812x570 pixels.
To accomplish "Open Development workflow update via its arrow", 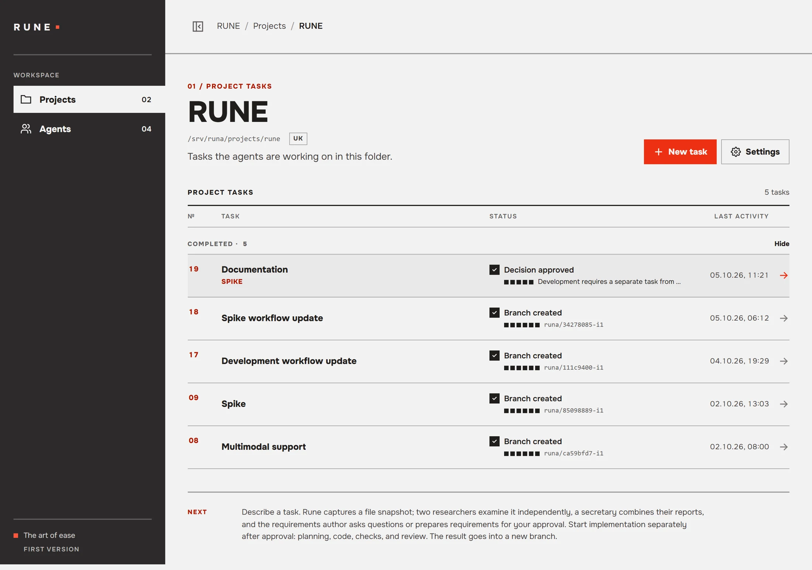I will point(784,361).
